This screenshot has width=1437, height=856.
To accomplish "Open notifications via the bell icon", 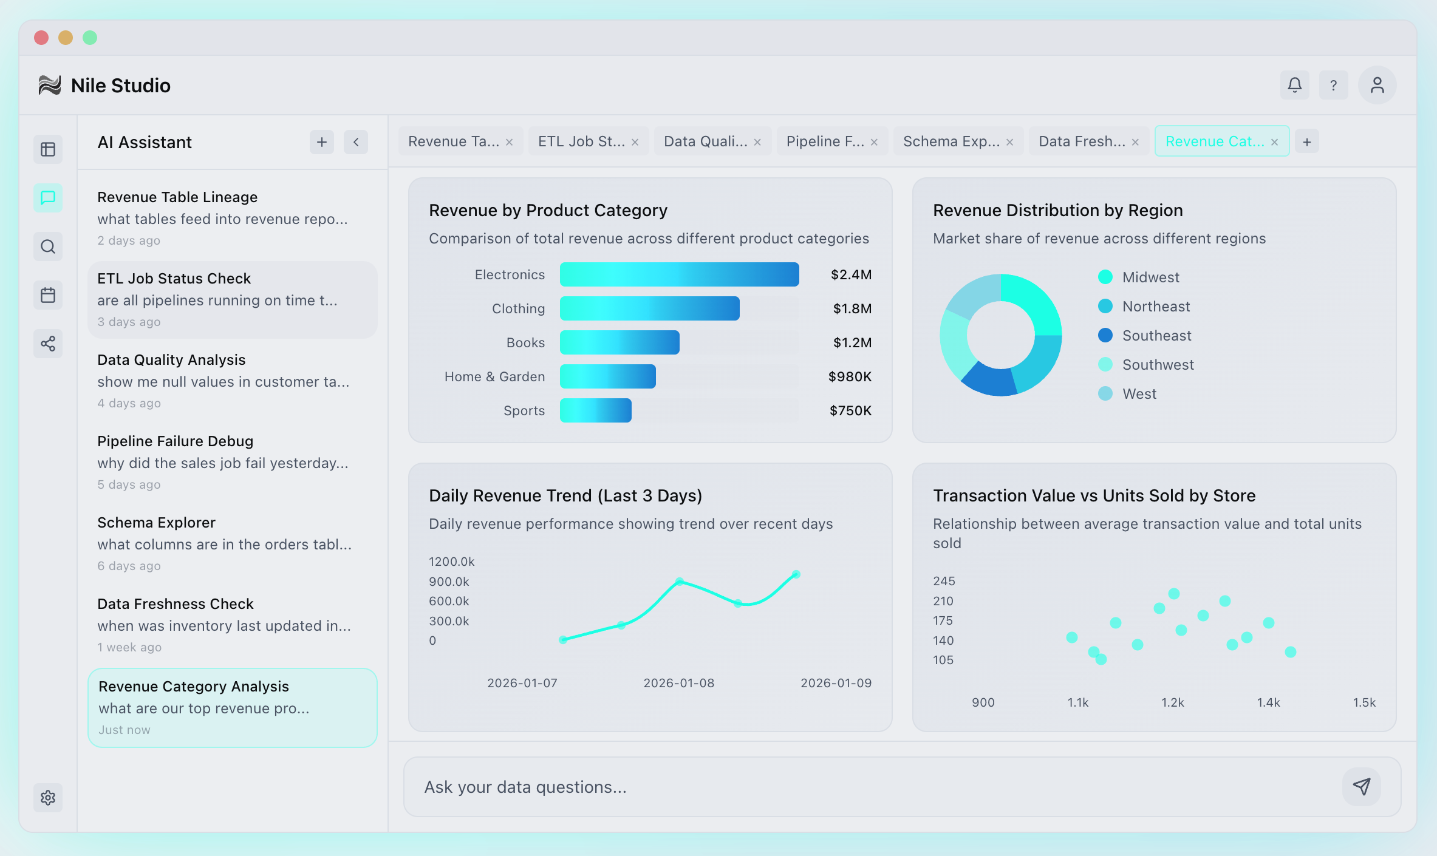I will 1294,85.
